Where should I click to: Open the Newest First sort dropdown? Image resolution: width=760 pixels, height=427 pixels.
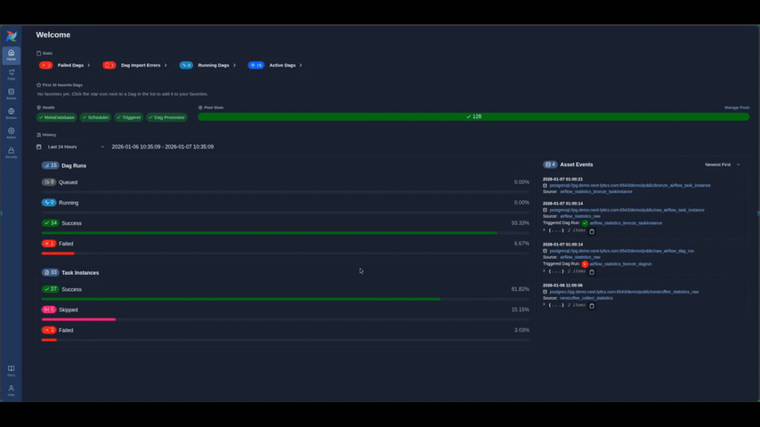(722, 165)
